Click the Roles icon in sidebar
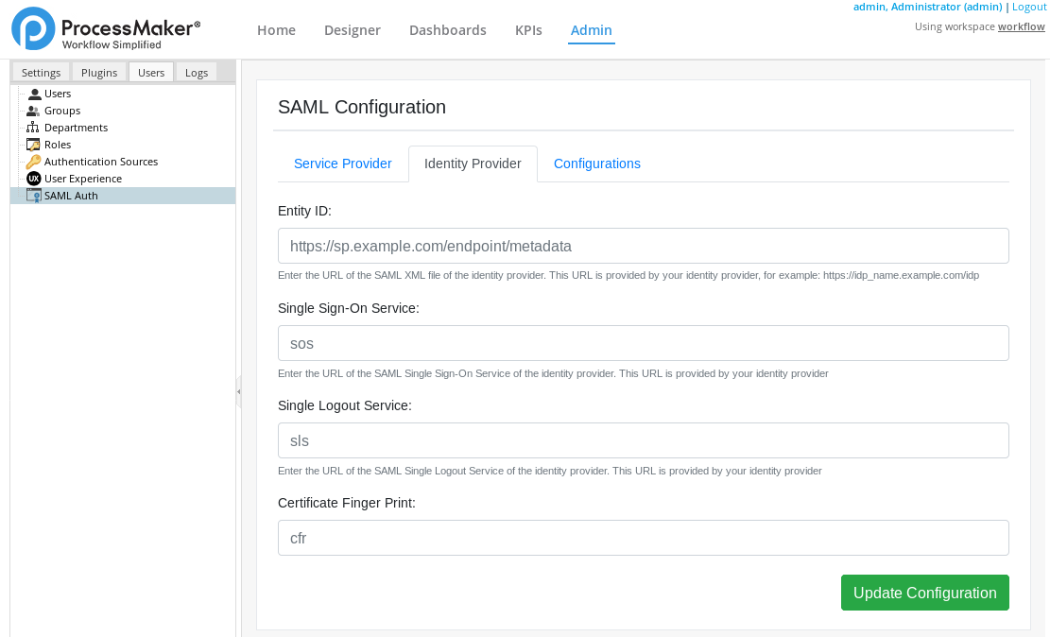 point(34,145)
